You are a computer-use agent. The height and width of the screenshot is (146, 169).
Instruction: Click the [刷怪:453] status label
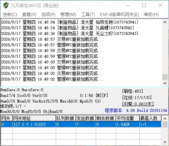point(133,91)
